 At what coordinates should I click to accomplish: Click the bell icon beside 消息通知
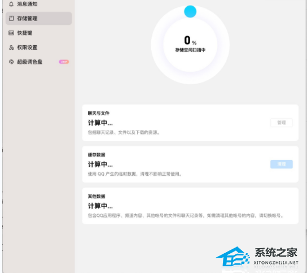point(11,4)
